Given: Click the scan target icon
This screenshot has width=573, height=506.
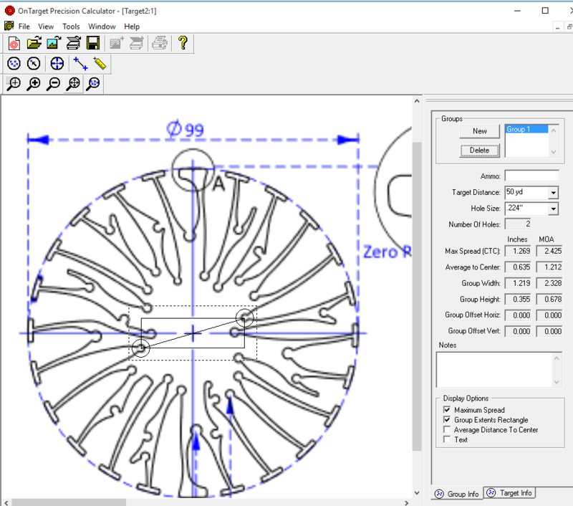Looking at the screenshot, I should click(74, 44).
